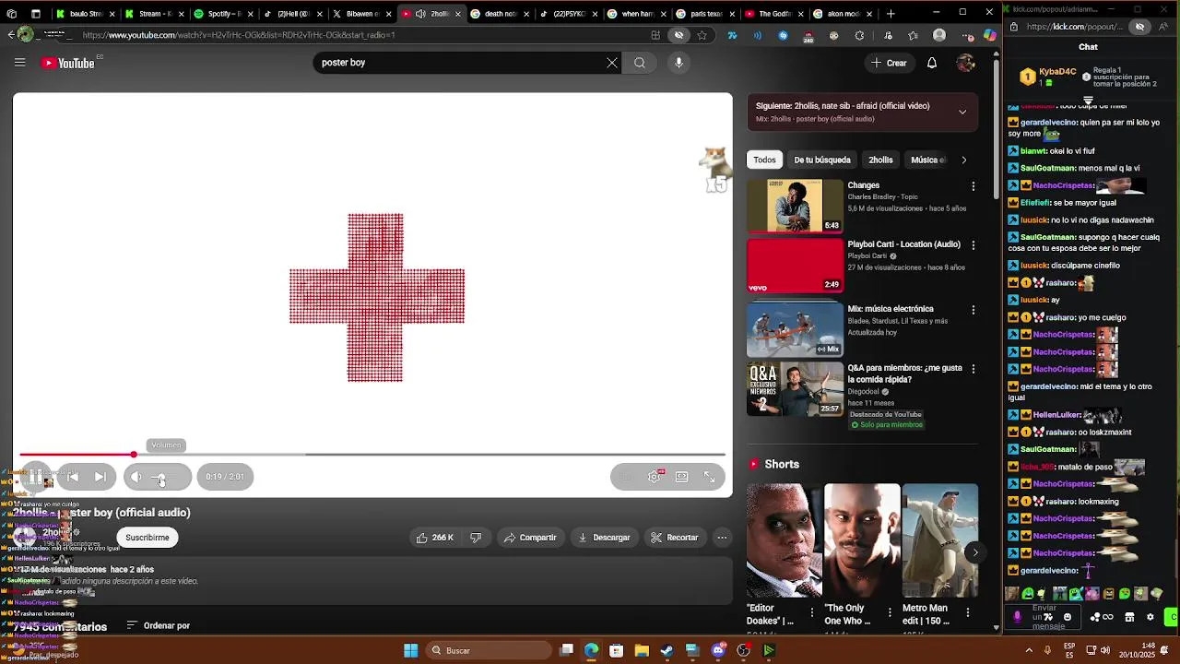Open the Ordenar por comment sorting menu

coord(158,625)
